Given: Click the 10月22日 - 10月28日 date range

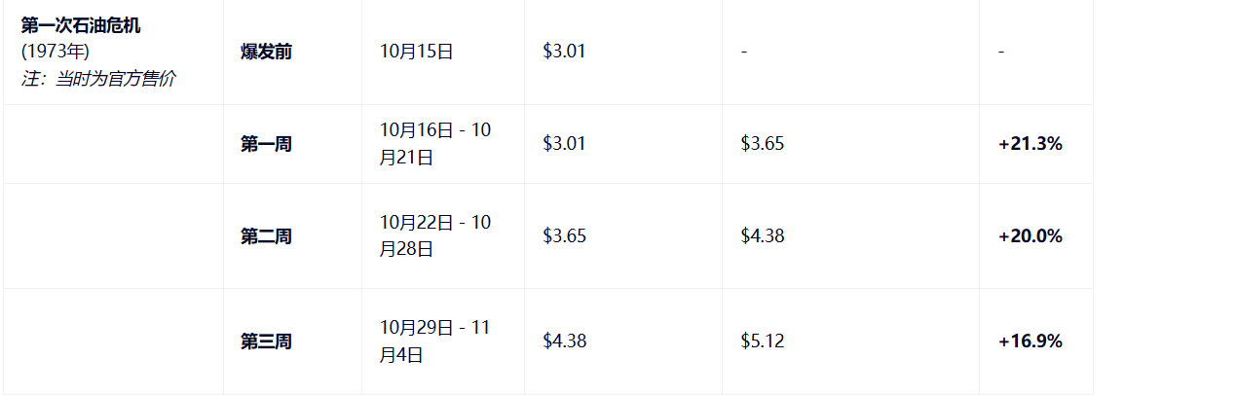Looking at the screenshot, I should (x=435, y=235).
